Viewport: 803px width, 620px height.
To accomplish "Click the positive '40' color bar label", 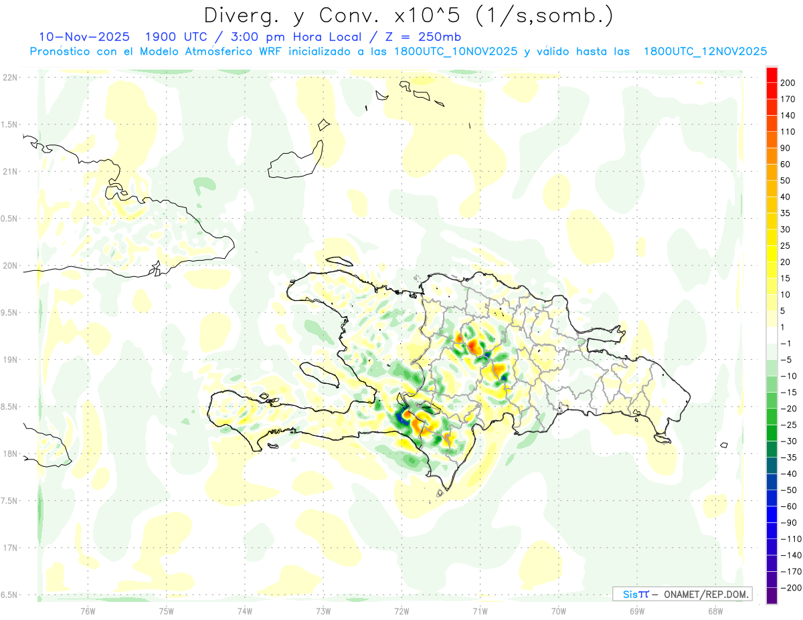I will click(x=786, y=197).
